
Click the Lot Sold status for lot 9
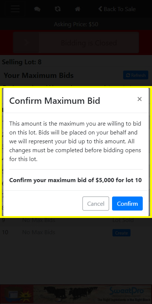coord(123,220)
